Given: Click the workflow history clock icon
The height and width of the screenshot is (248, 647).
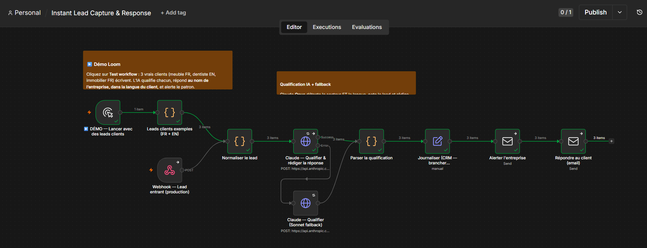Looking at the screenshot, I should [639, 12].
